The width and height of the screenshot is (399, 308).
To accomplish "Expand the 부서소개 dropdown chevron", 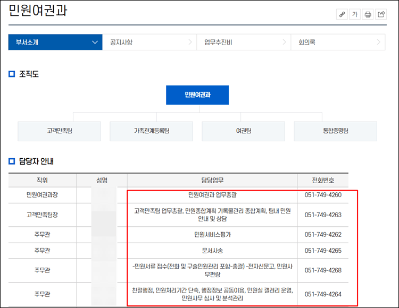I will [x=95, y=42].
